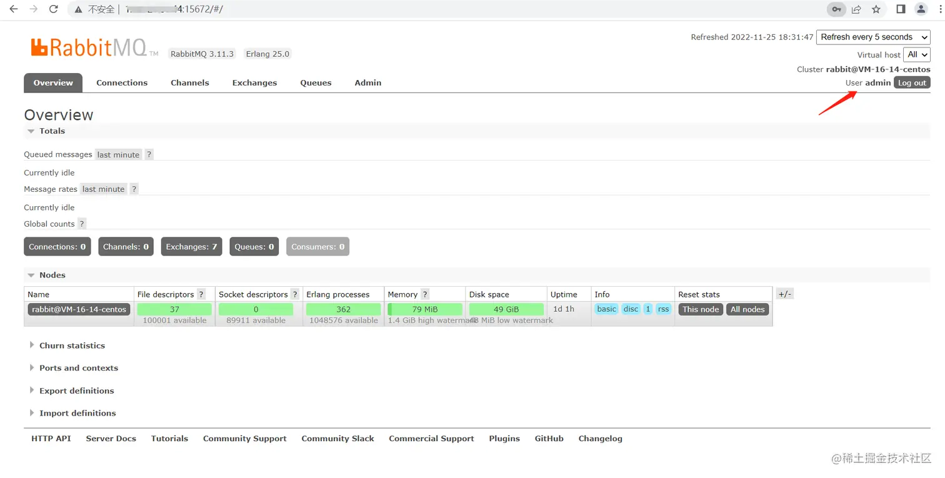Viewport: 945px width, 478px height.
Task: Click the Exchanges: 7 count button
Action: (x=192, y=247)
